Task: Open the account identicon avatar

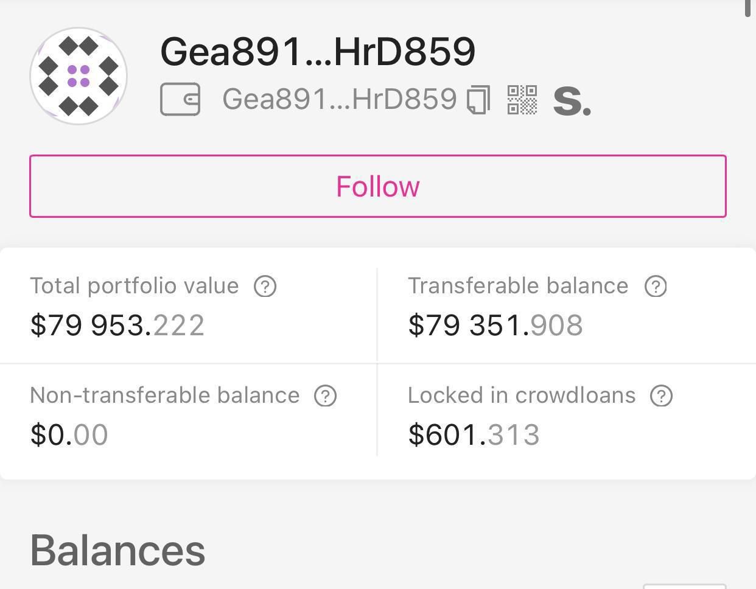Action: (x=79, y=76)
